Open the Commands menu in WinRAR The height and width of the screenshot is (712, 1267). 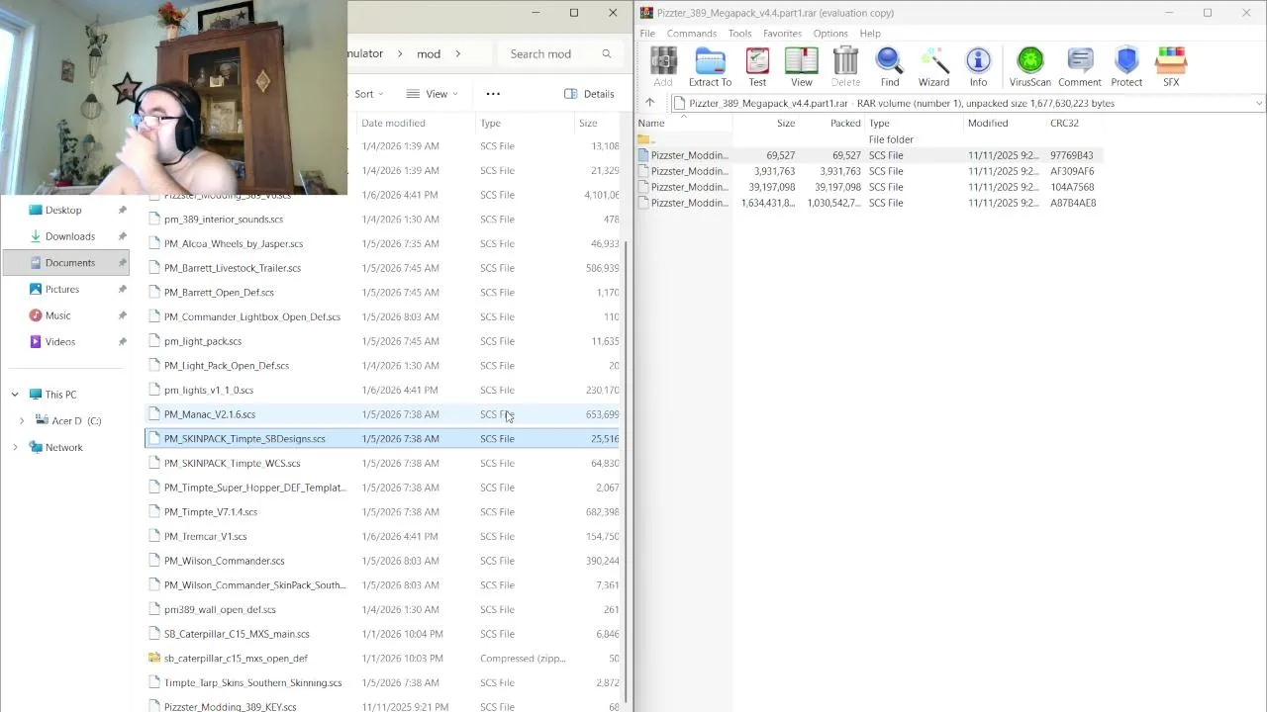click(x=692, y=34)
